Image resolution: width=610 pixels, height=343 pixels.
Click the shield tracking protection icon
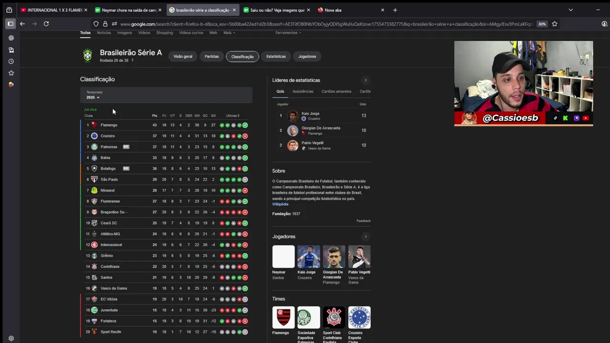[x=96, y=24]
